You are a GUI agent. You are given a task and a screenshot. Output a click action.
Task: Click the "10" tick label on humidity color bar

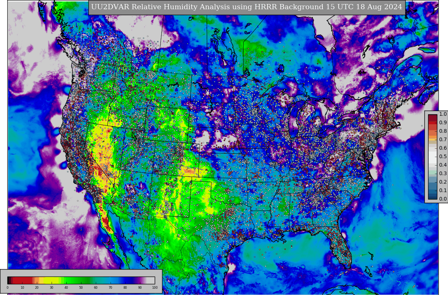pyautogui.click(x=22, y=288)
